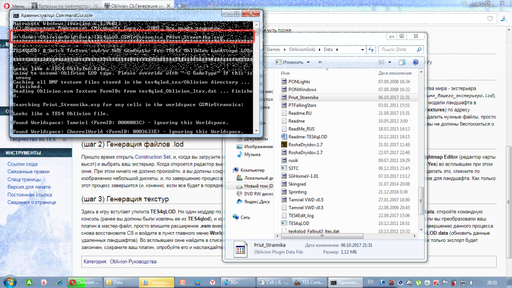This screenshot has width=512, height=288.
Task: Select the PTFallingStars file
Action: 302,105
